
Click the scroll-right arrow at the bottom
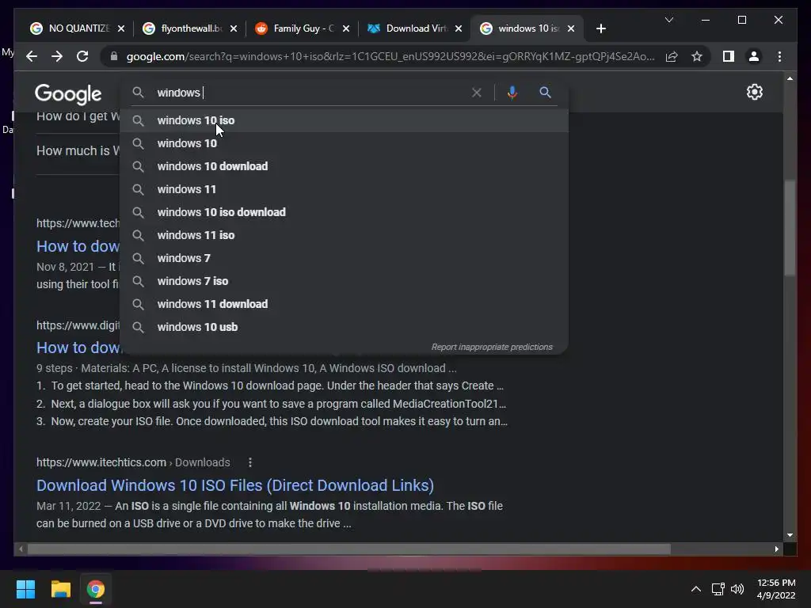pyautogui.click(x=777, y=549)
